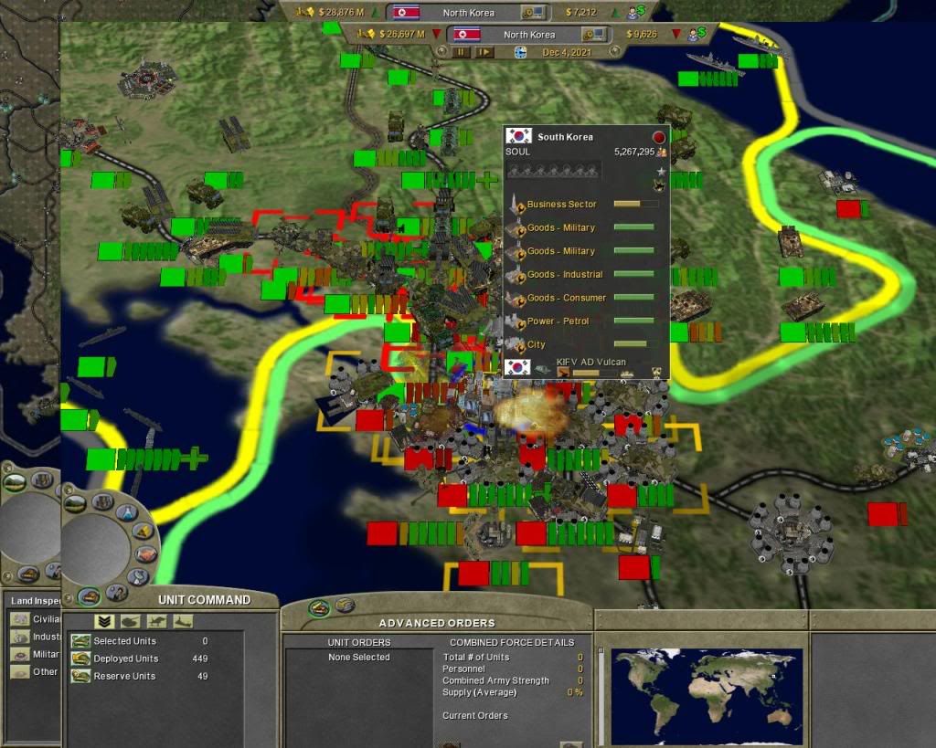936x748 pixels.
Task: Pause the game clock
Action: click(x=461, y=52)
